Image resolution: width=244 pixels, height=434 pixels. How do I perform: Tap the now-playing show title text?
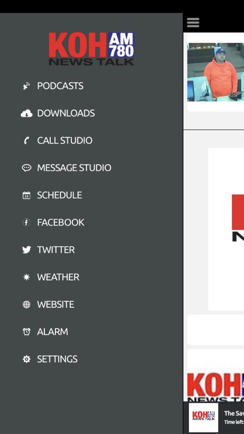tap(234, 413)
